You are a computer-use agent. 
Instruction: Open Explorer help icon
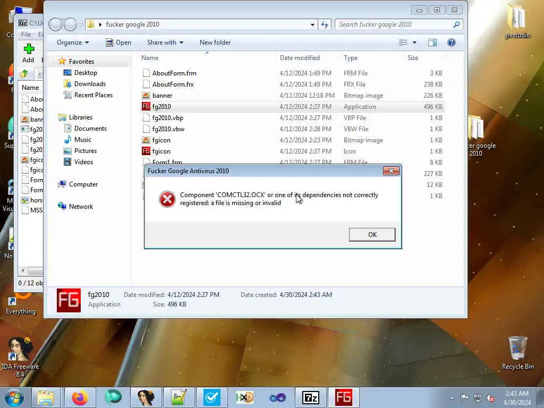pyautogui.click(x=452, y=42)
